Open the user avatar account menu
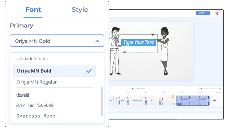 pos(218,13)
